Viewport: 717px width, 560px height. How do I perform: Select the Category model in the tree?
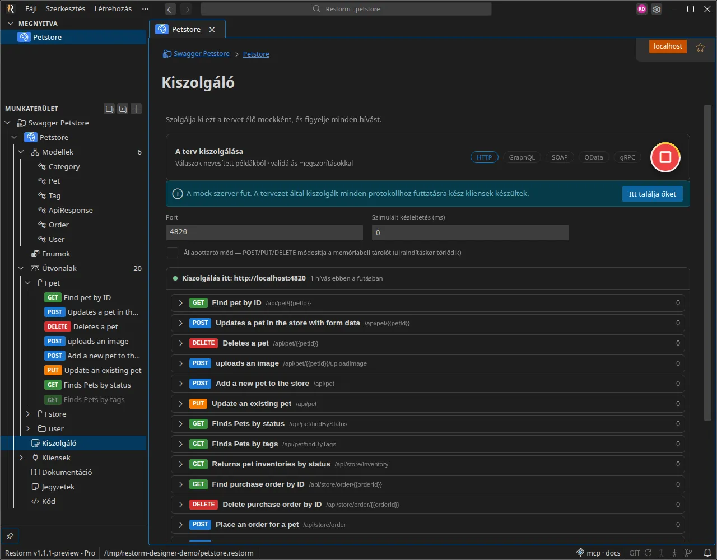(64, 167)
